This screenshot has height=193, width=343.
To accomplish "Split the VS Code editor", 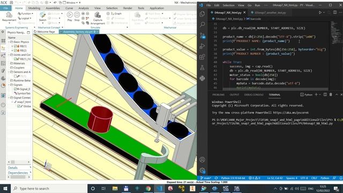I will point(335,12).
